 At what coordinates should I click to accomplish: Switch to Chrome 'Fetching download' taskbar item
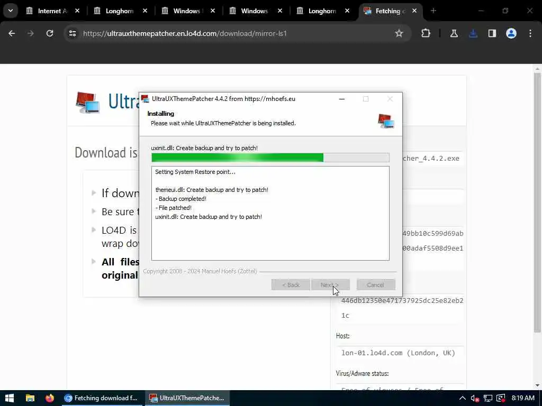click(x=102, y=398)
